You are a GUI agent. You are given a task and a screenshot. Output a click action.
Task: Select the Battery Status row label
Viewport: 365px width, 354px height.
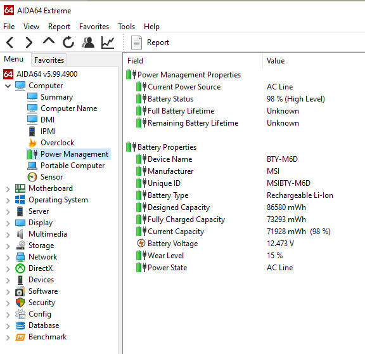(x=170, y=99)
